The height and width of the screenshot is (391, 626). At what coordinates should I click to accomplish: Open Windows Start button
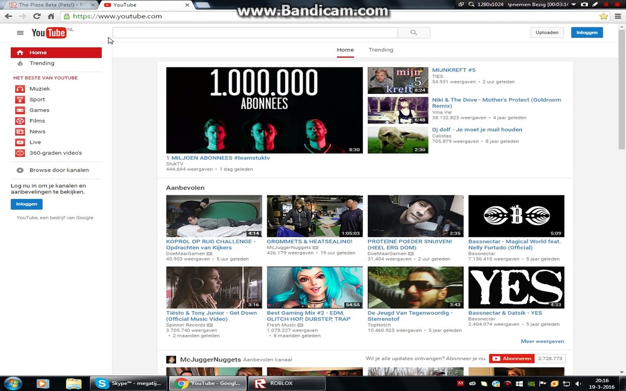tap(13, 383)
